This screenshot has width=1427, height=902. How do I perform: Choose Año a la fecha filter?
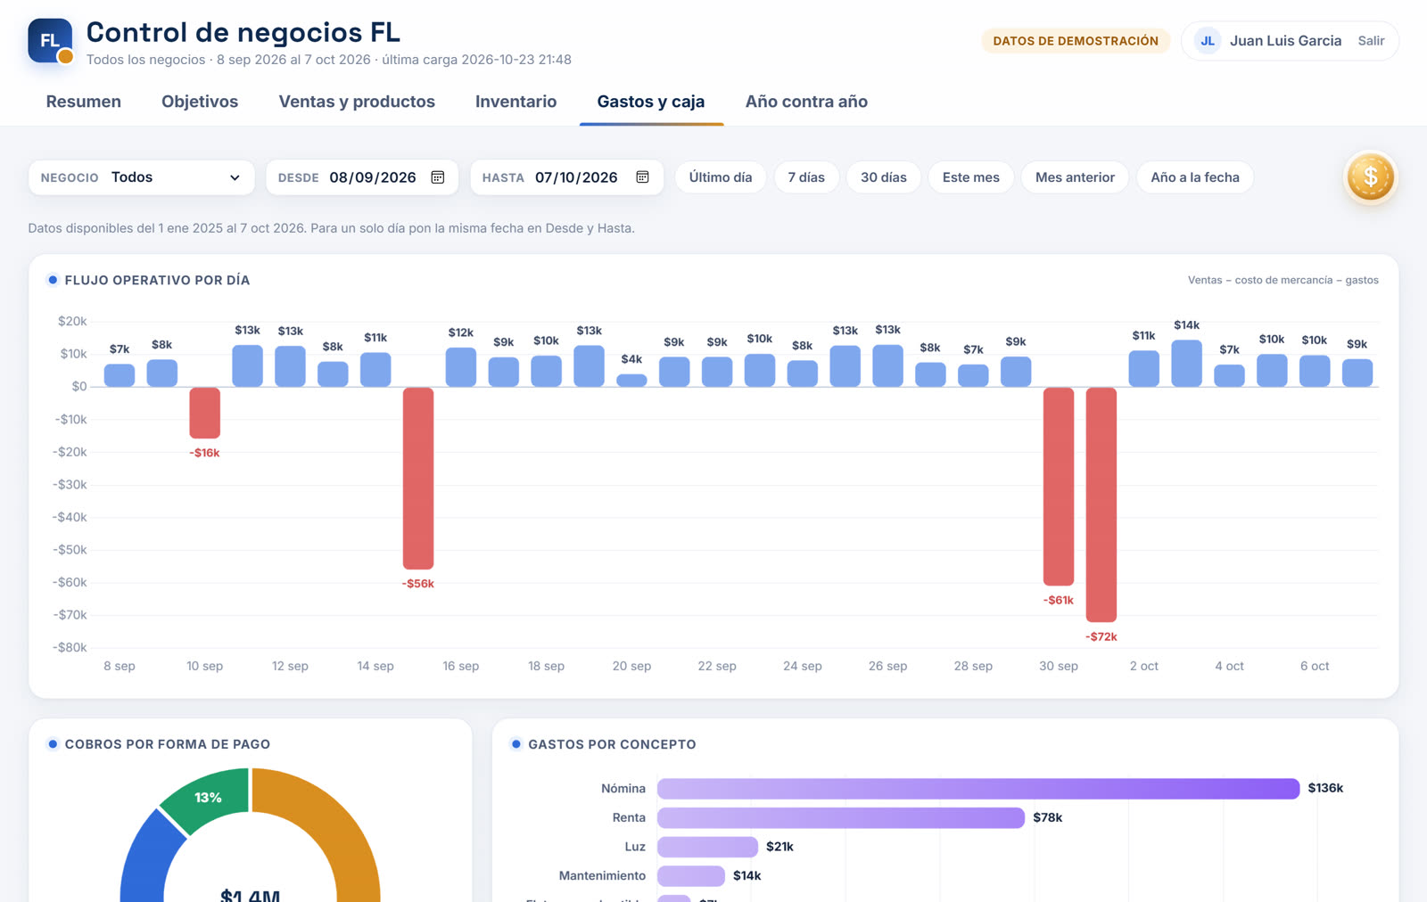[1195, 177]
